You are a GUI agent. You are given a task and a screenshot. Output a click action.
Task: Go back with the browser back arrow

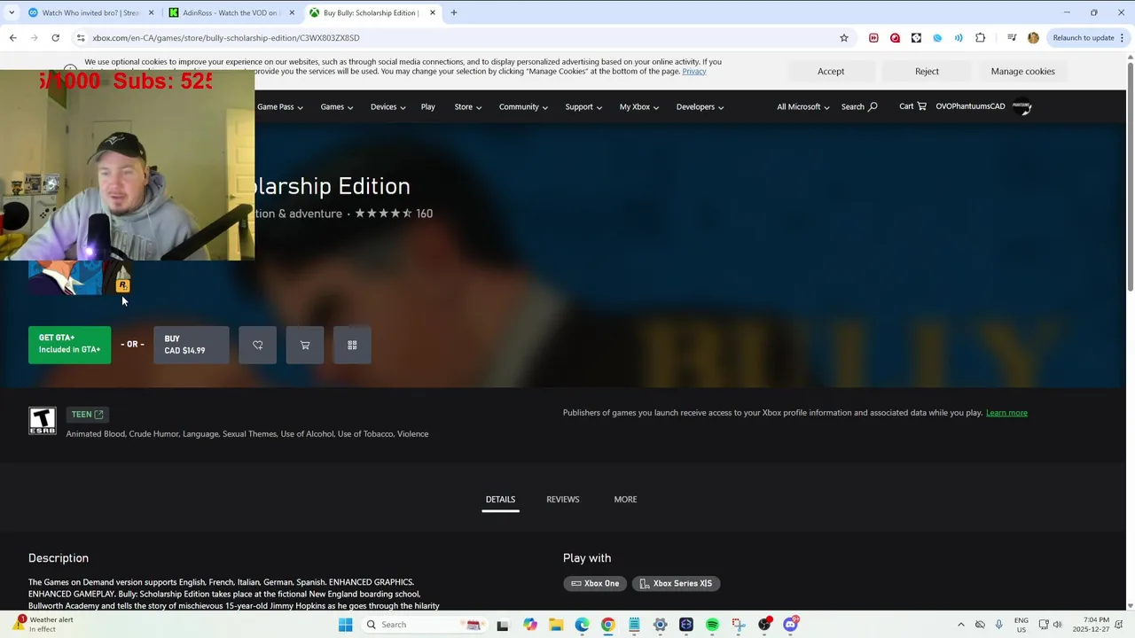(x=13, y=38)
